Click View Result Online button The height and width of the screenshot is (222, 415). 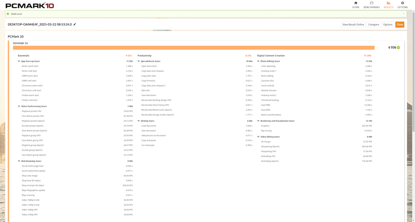tap(353, 24)
